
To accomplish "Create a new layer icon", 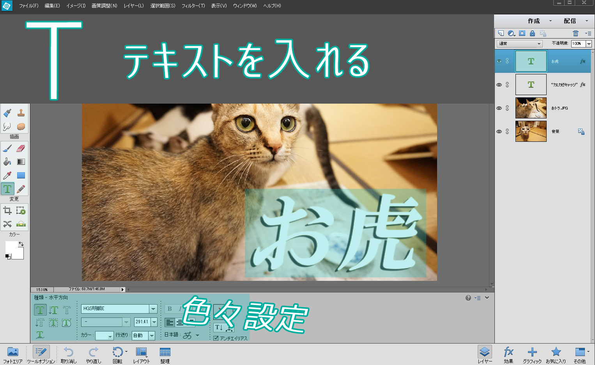I will 501,34.
